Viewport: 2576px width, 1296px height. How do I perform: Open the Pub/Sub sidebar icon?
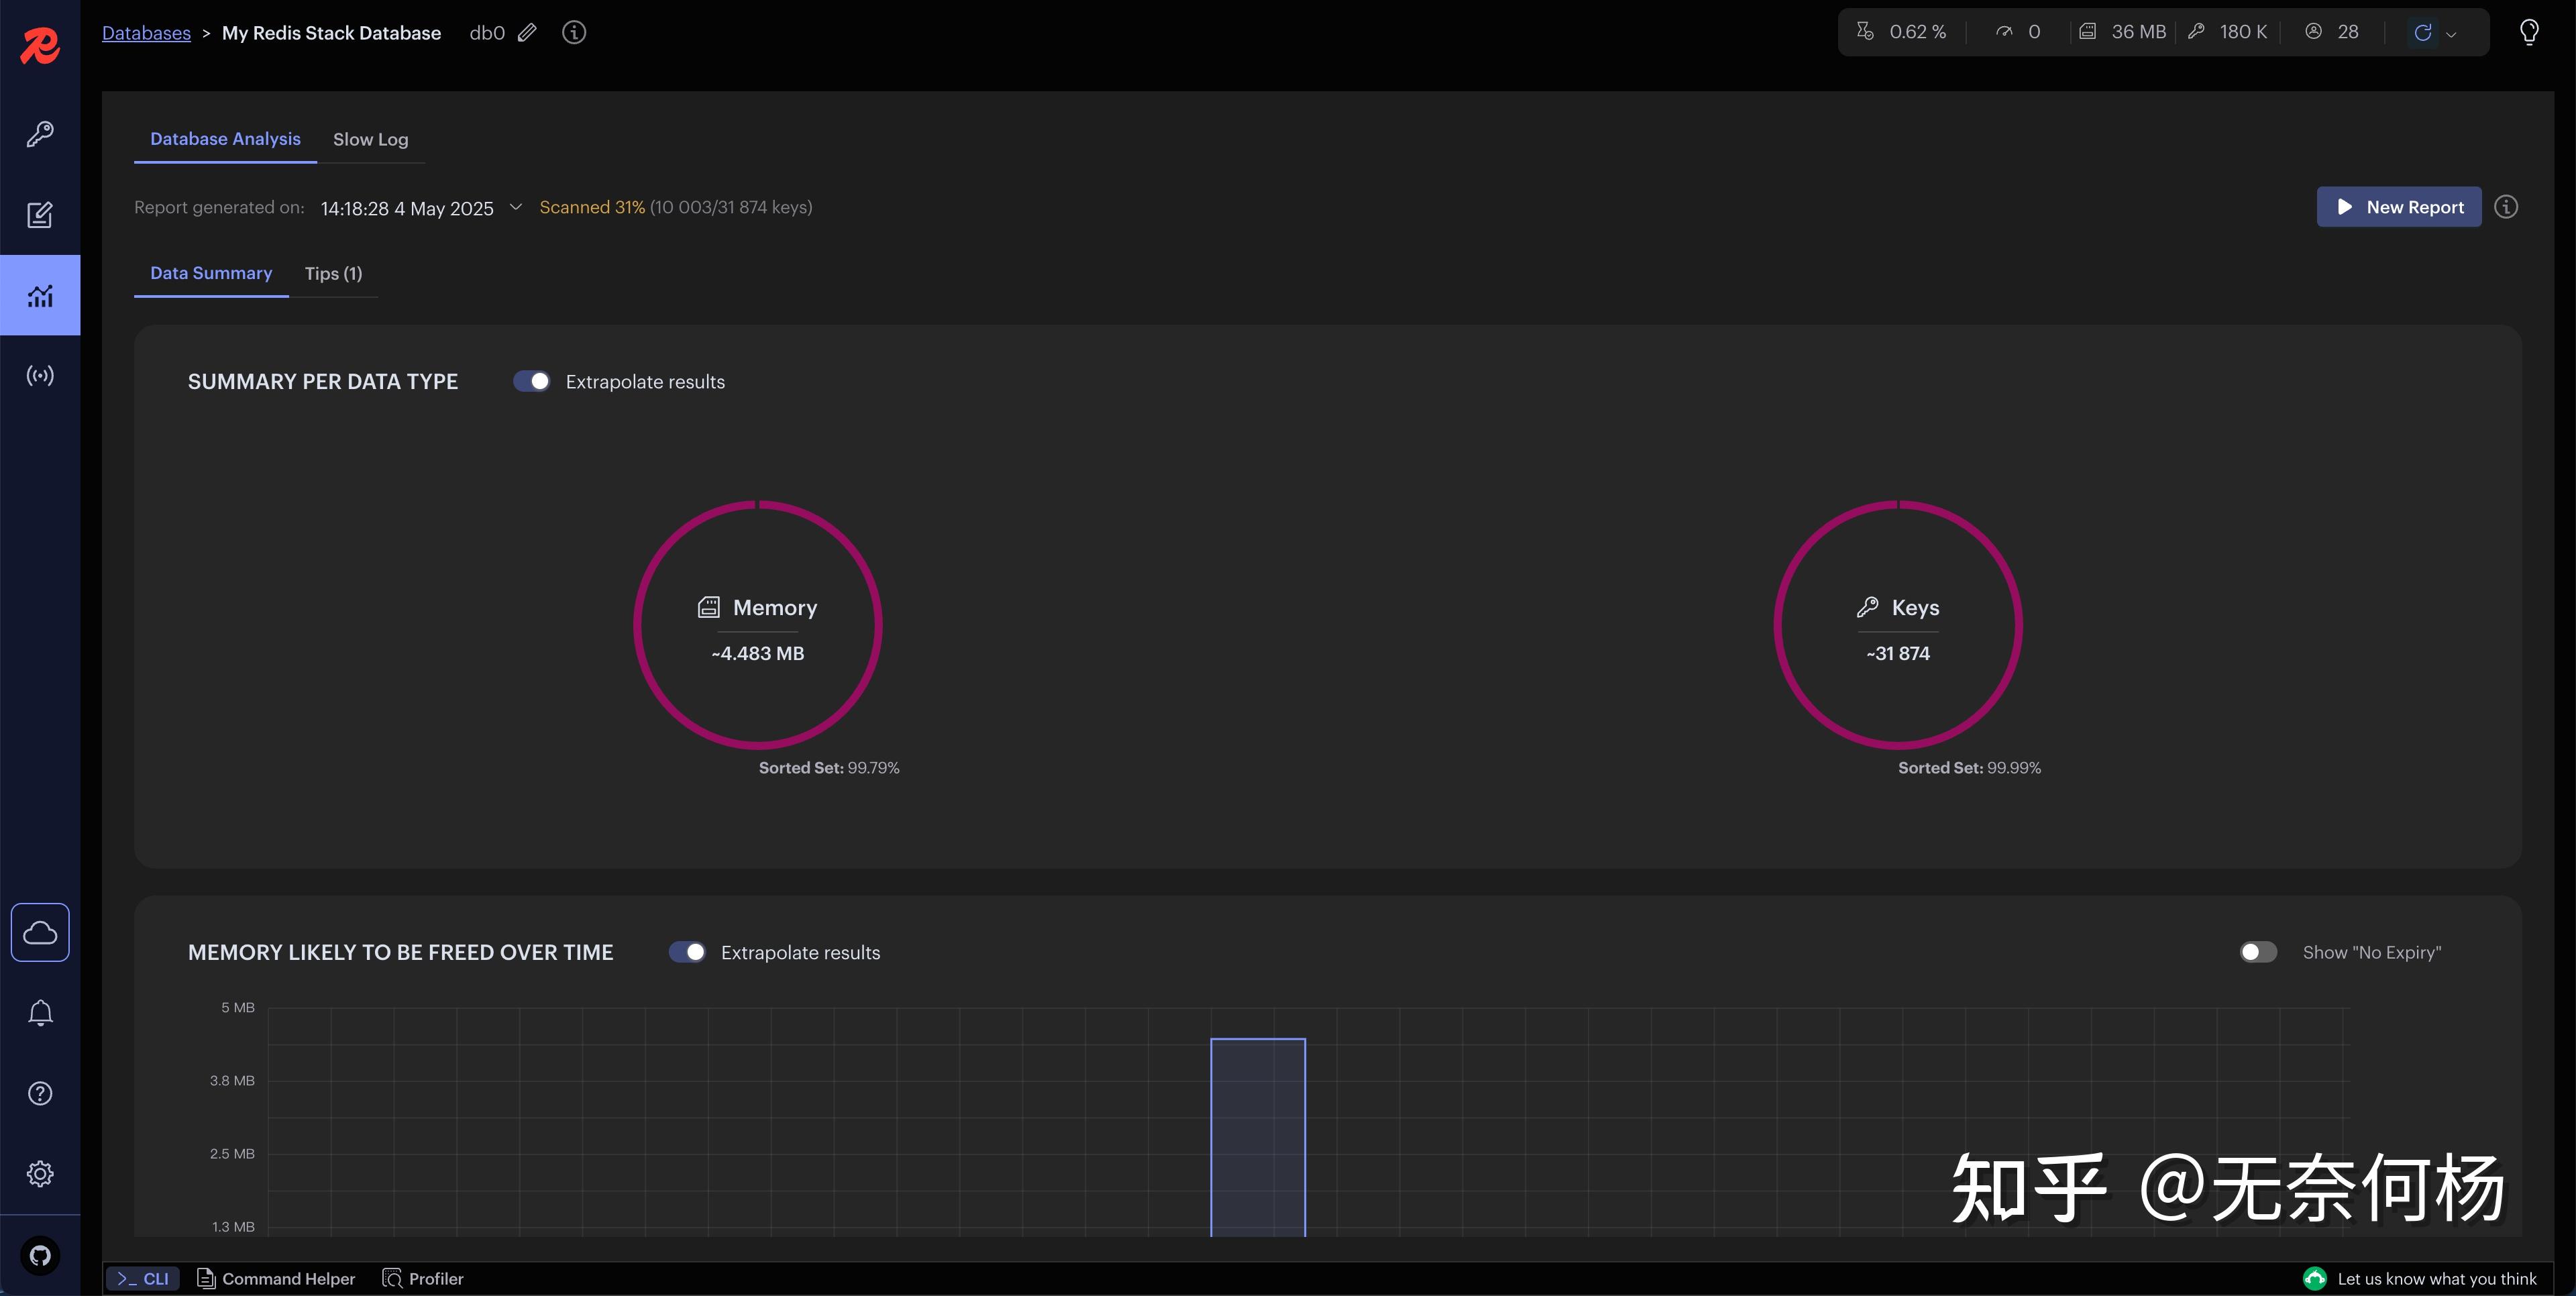click(x=40, y=376)
